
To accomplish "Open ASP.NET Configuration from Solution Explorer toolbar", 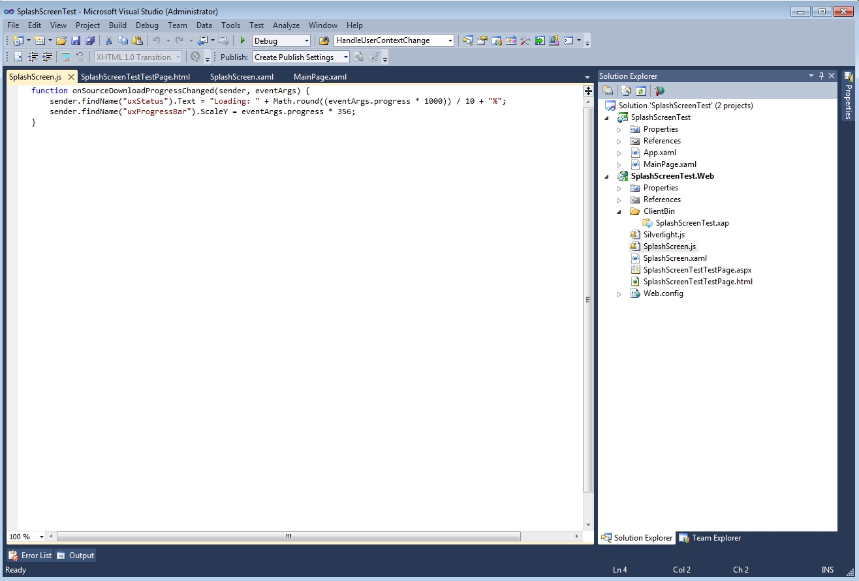I will (659, 91).
